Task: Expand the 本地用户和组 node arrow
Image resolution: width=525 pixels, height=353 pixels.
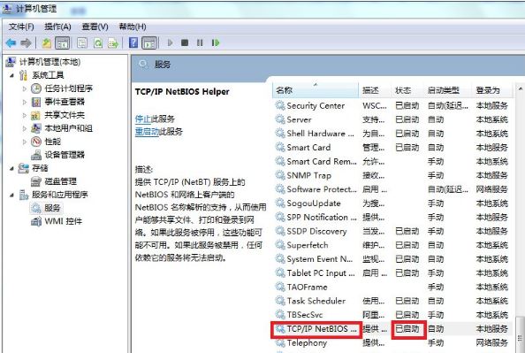Action: point(25,128)
